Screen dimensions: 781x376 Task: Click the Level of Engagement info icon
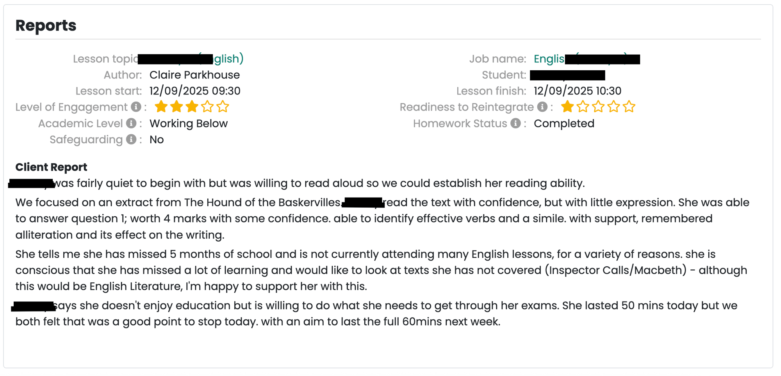(136, 107)
